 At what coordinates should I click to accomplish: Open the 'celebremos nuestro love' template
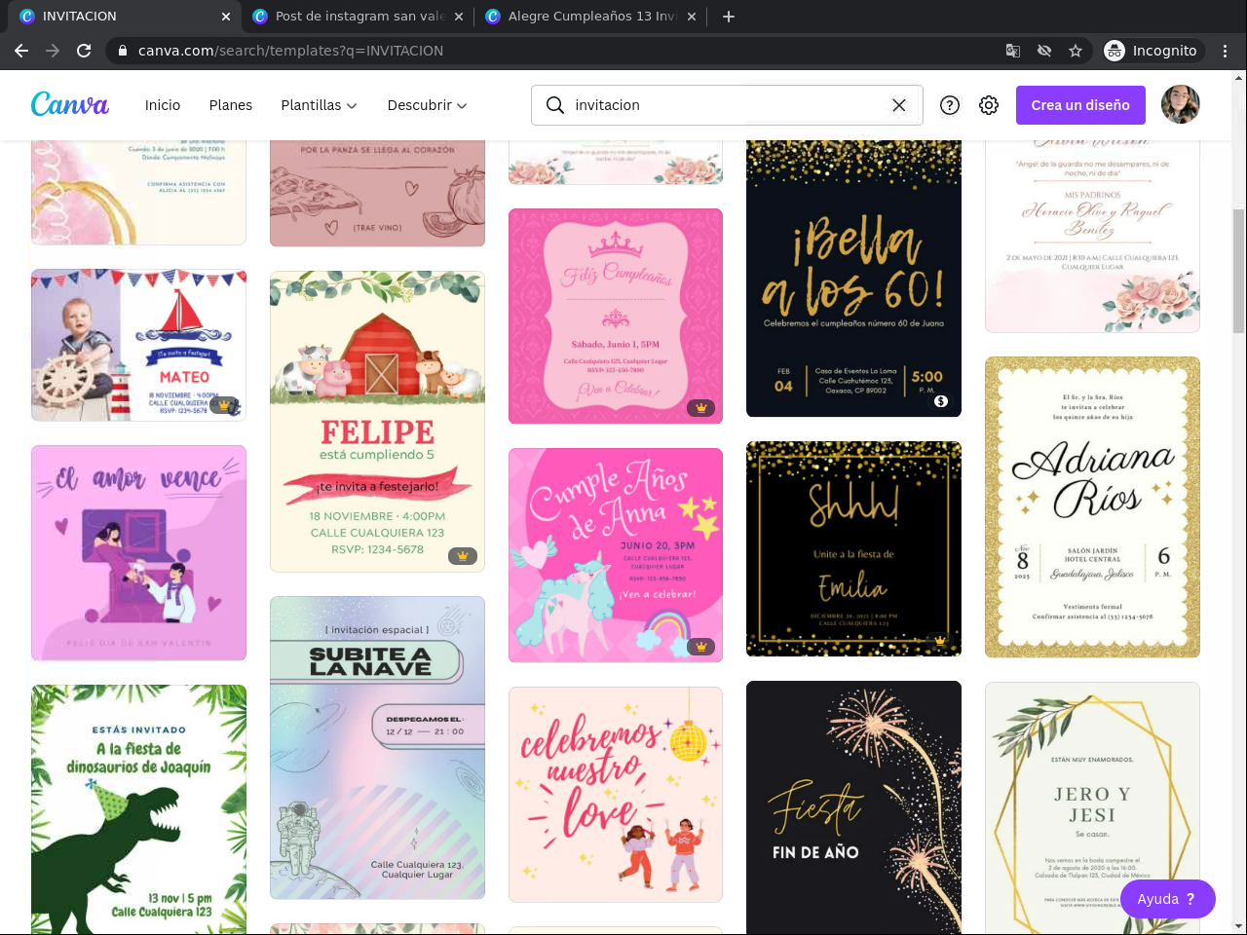tap(616, 795)
